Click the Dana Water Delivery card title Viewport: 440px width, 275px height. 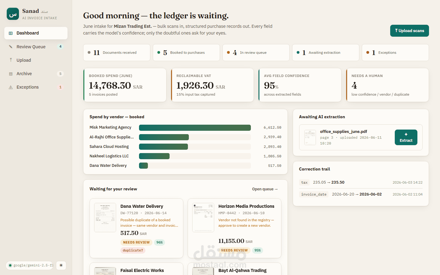tap(142, 206)
